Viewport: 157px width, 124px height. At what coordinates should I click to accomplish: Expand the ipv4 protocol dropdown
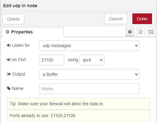pyautogui.click(x=92, y=60)
